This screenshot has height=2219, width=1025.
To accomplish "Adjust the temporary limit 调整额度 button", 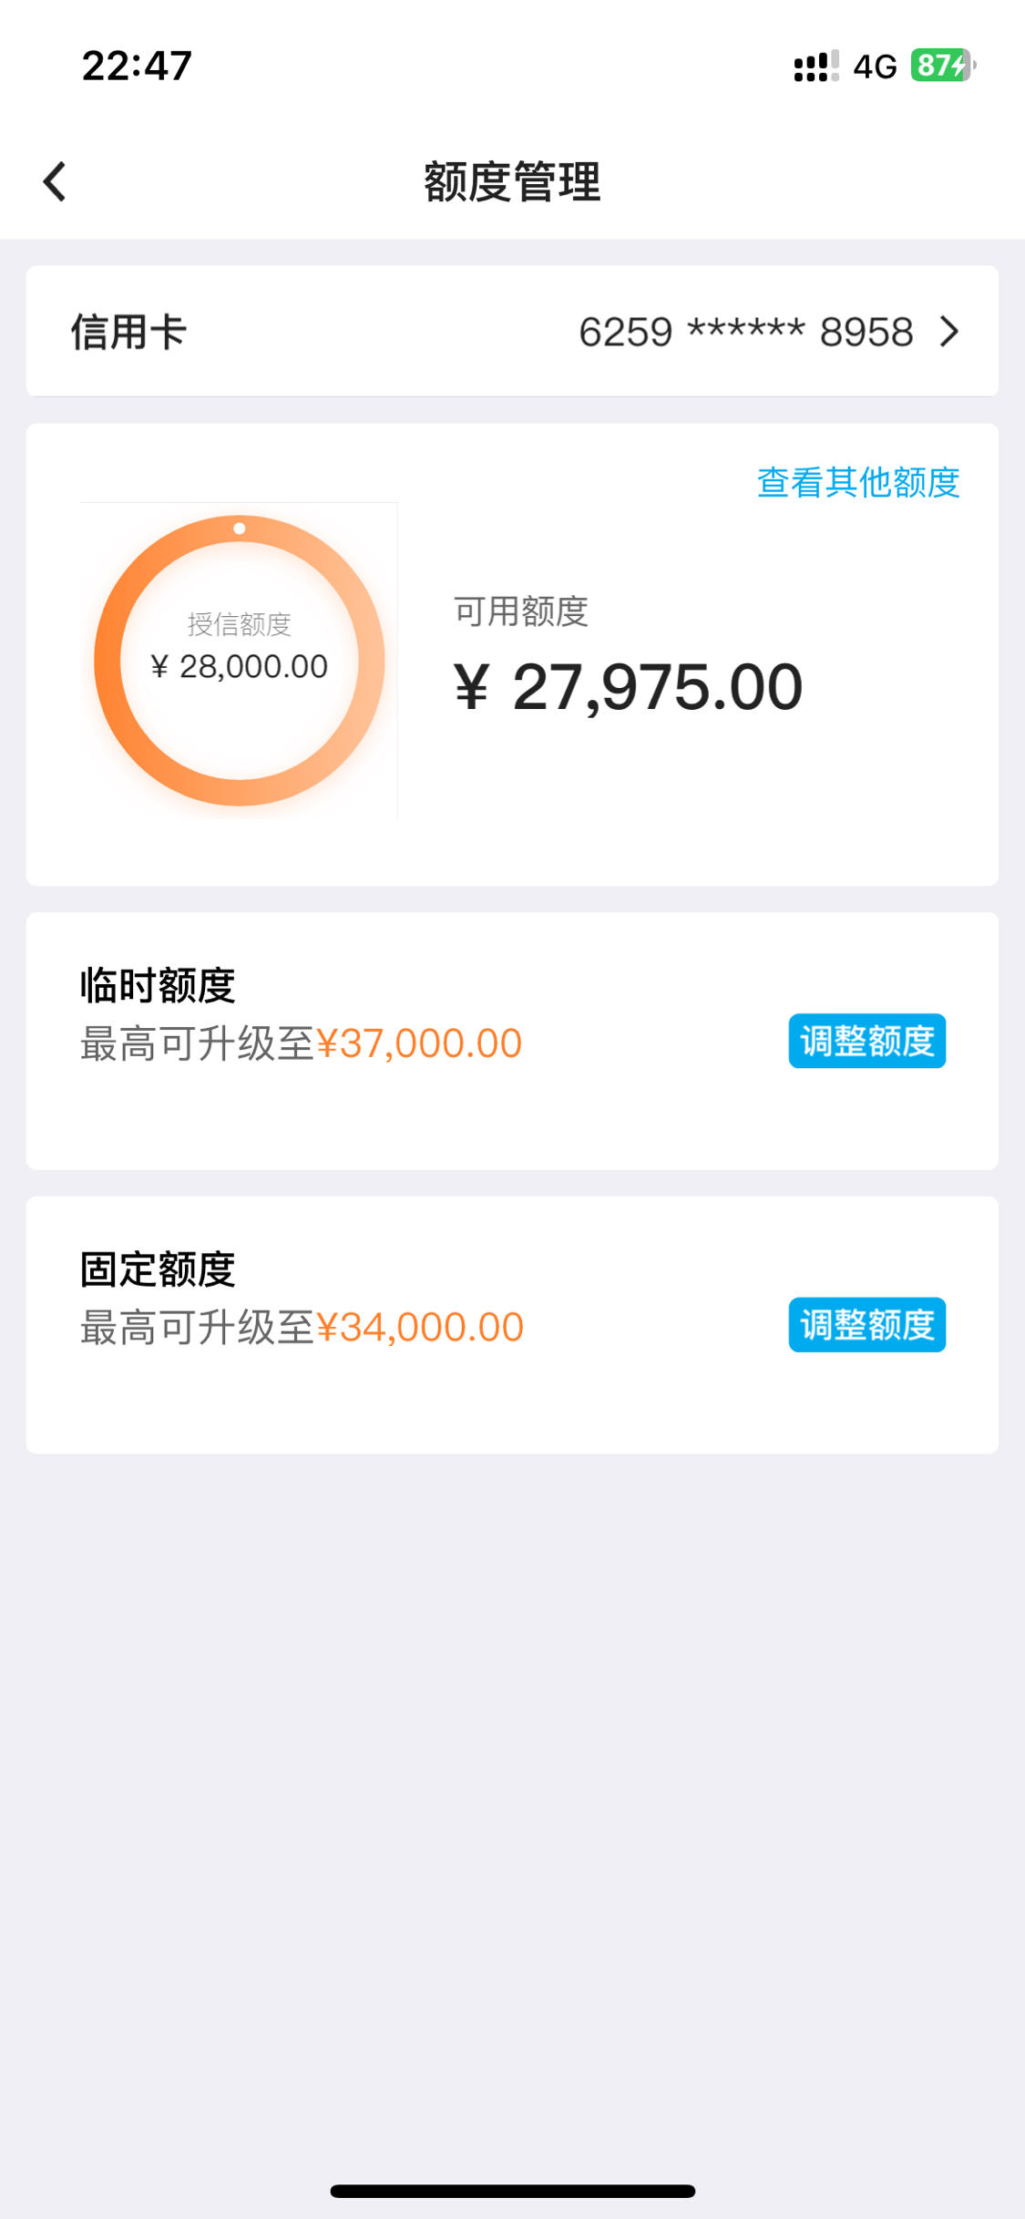I will pos(866,1041).
